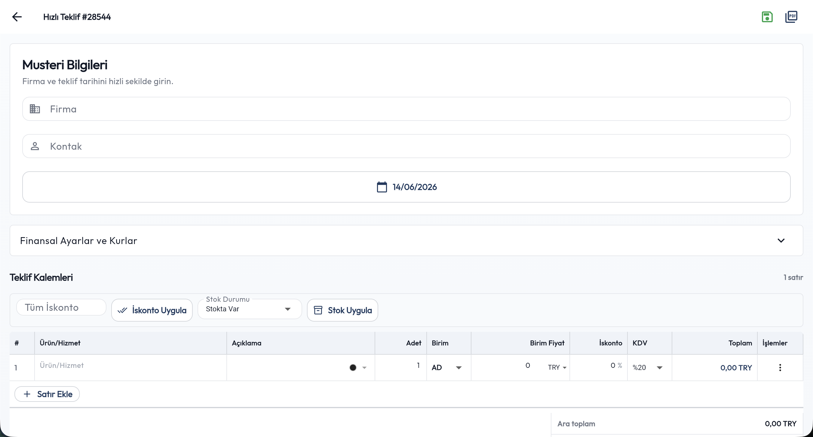Click the back arrow icon
The image size is (813, 437).
[17, 17]
